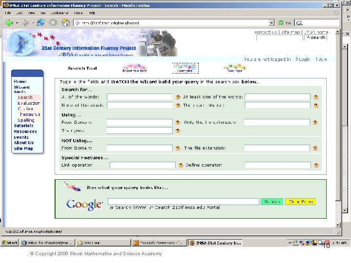Image resolution: width=351 pixels, height=263 pixels.
Task: Click the site search button in header
Action: (x=315, y=38)
